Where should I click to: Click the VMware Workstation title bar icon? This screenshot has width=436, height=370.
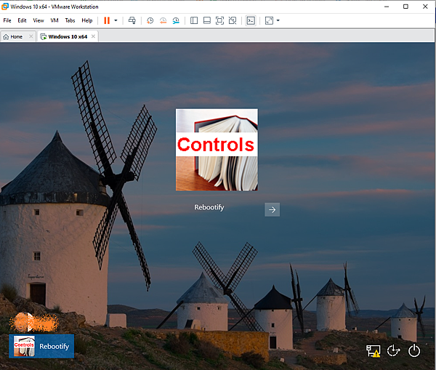pyautogui.click(x=5, y=7)
